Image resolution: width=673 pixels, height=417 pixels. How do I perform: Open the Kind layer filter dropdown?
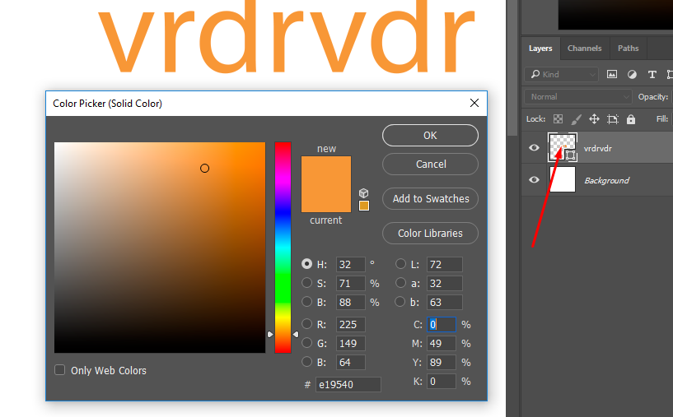pyautogui.click(x=562, y=75)
